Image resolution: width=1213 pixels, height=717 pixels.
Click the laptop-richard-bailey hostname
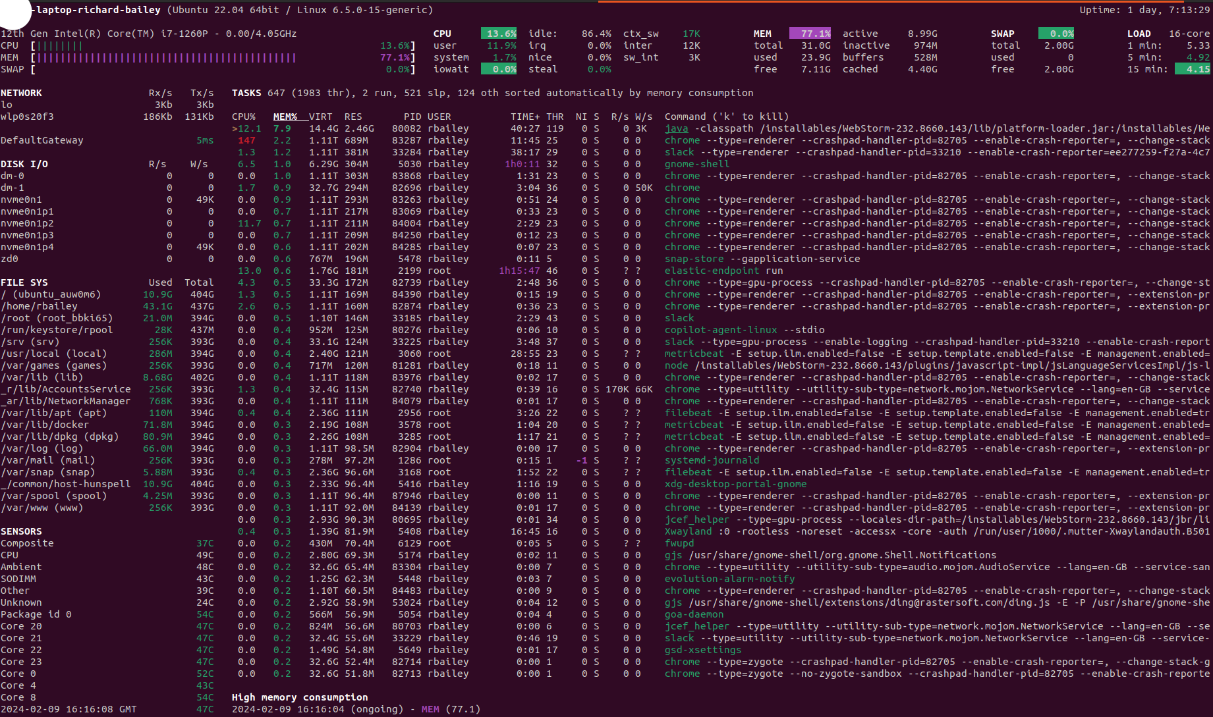(x=98, y=10)
